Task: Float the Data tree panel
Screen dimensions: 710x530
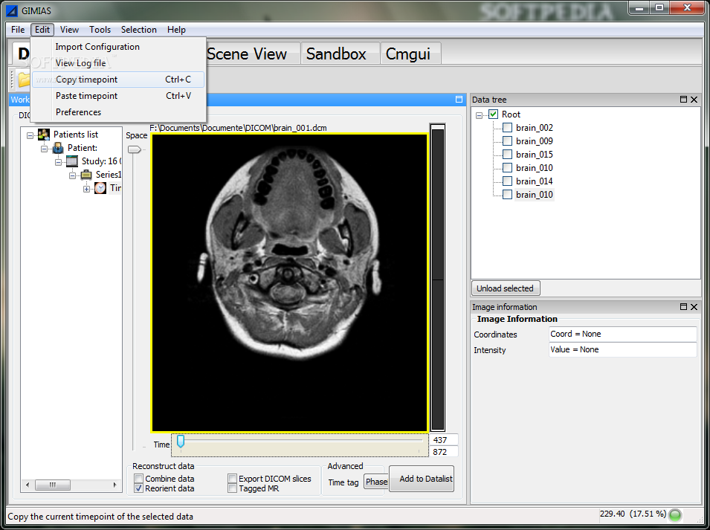Action: coord(683,99)
